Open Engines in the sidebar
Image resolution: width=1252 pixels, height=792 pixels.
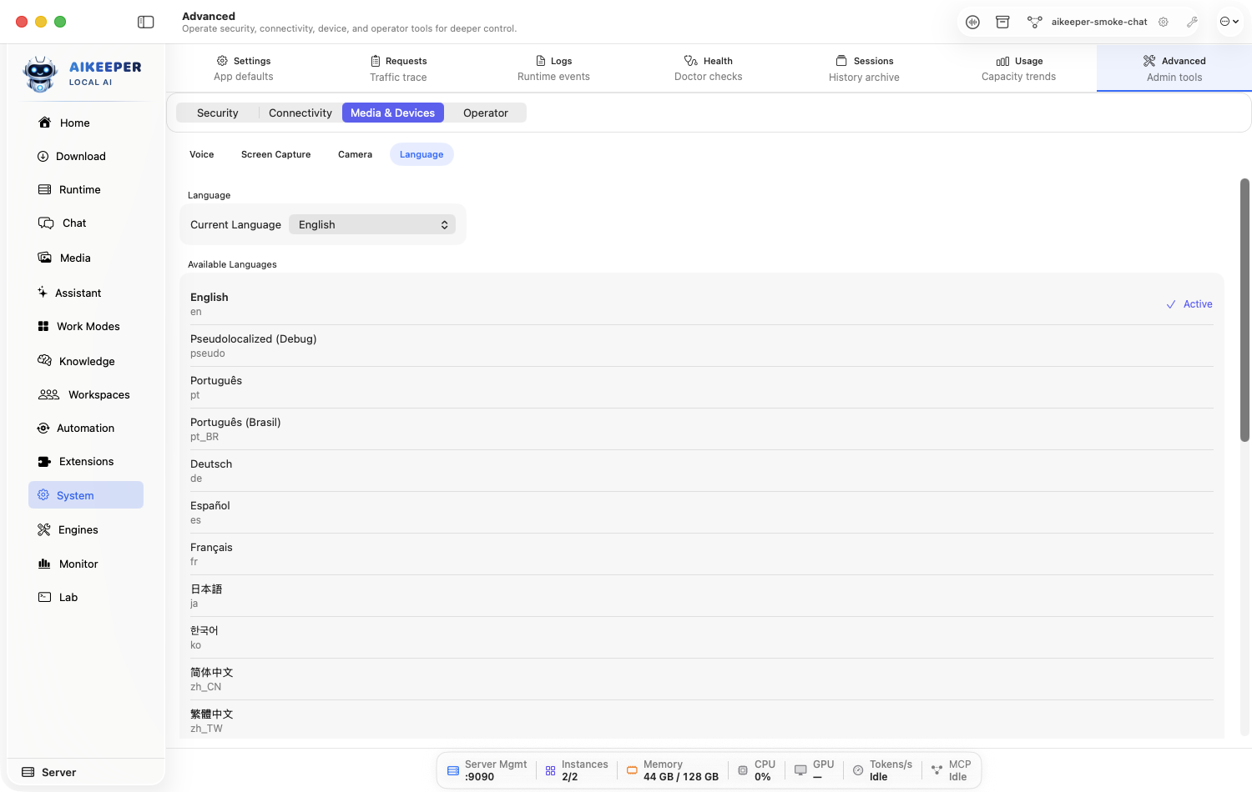point(85,529)
